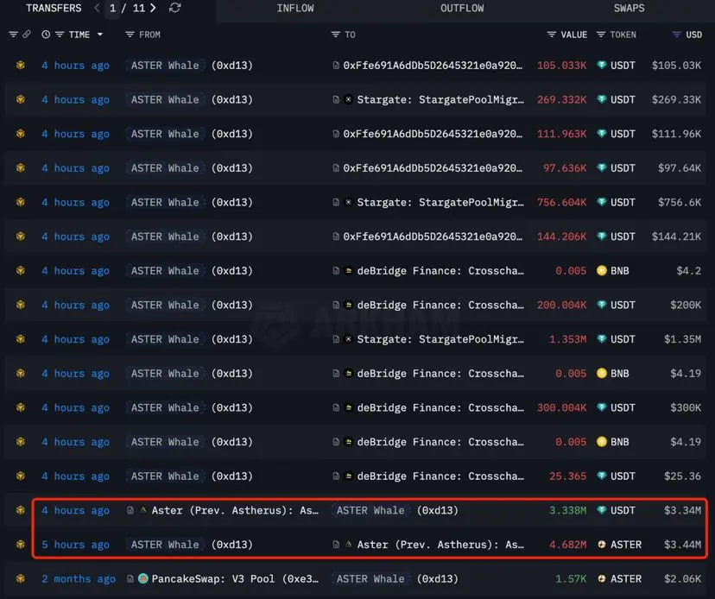
Task: Open ASTER Whale sender on $25.36 row
Action: coord(165,476)
